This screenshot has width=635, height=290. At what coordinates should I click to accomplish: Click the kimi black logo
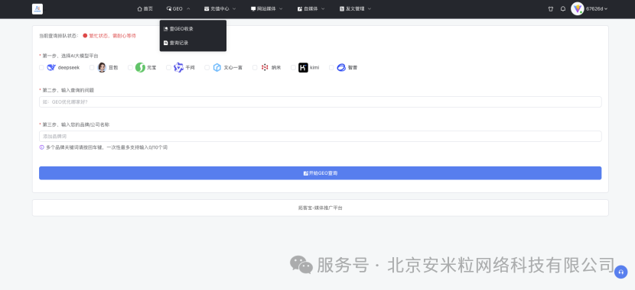(x=303, y=67)
